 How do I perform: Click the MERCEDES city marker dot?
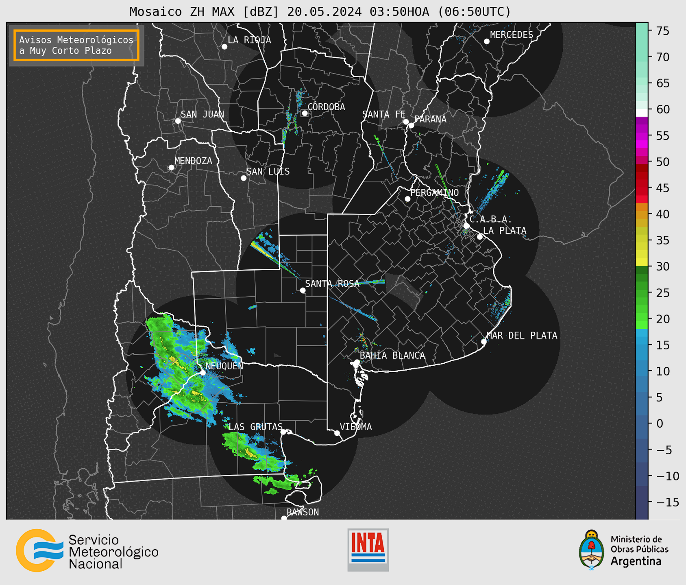(x=487, y=41)
